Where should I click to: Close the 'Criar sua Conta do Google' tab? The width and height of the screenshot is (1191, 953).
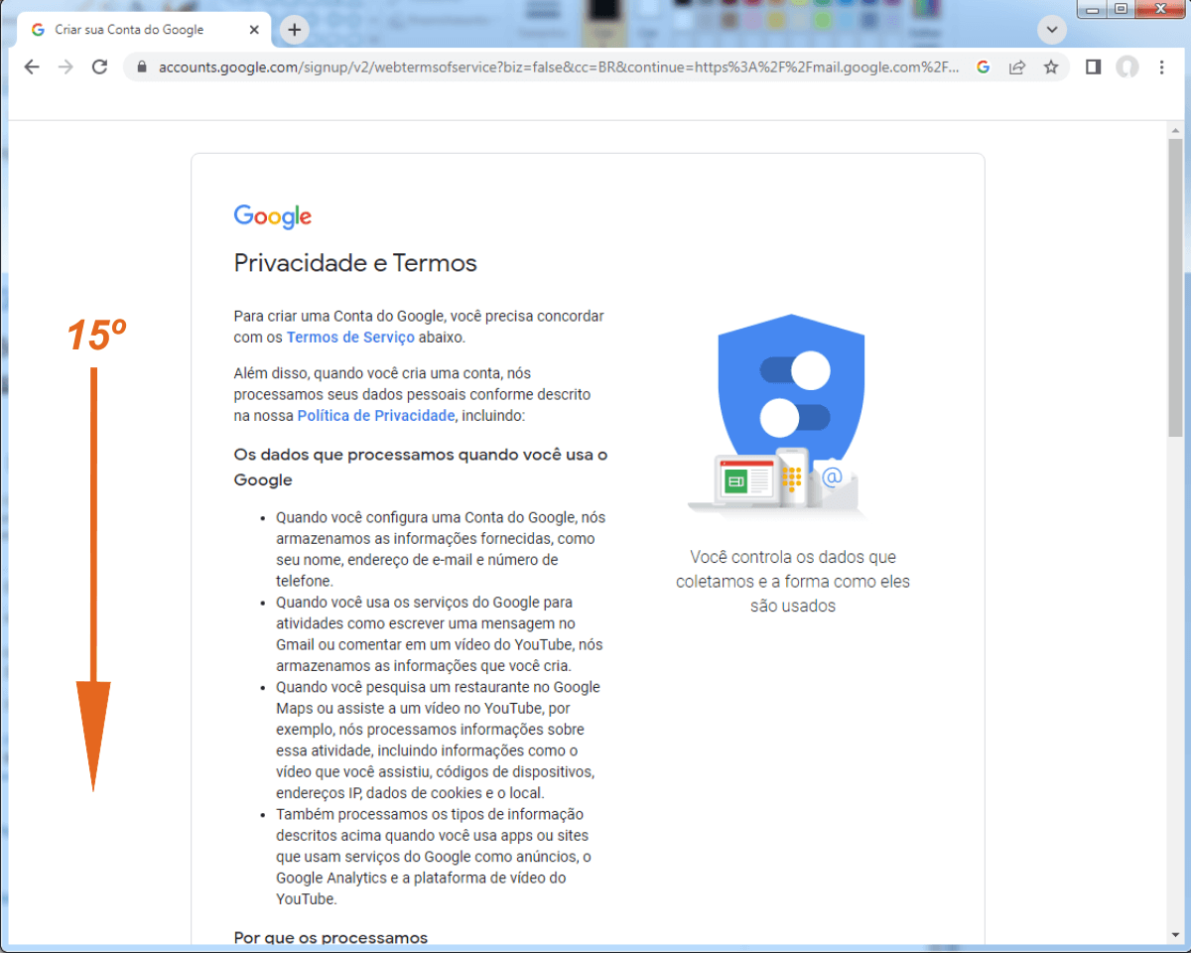click(x=254, y=30)
